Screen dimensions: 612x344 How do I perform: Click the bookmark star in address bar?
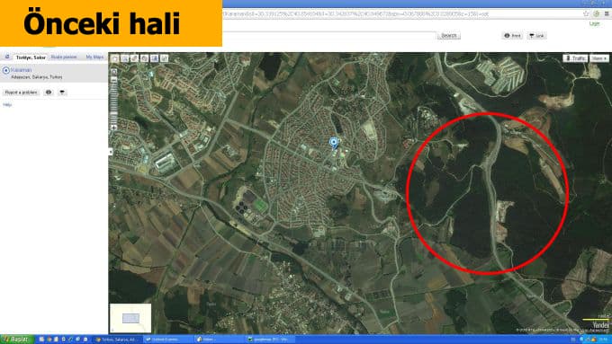pos(586,13)
